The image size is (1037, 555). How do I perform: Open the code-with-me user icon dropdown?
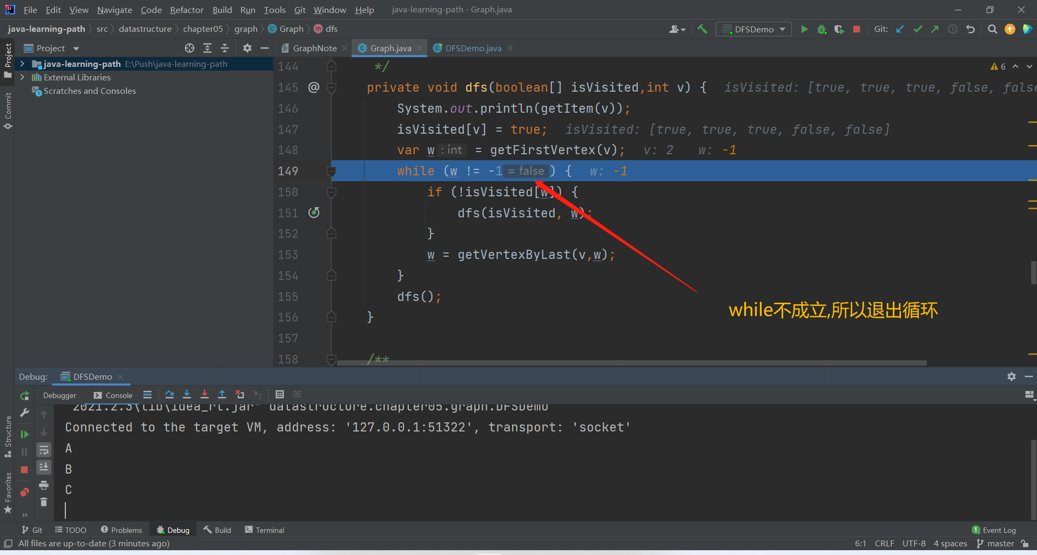point(677,29)
